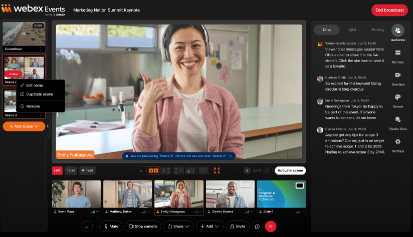Choose Remove in scene menu
Screen dimensions: 413x237
41,106
